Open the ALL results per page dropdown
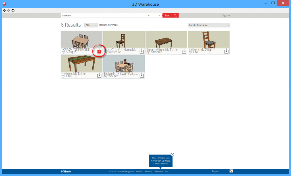 click(91, 25)
